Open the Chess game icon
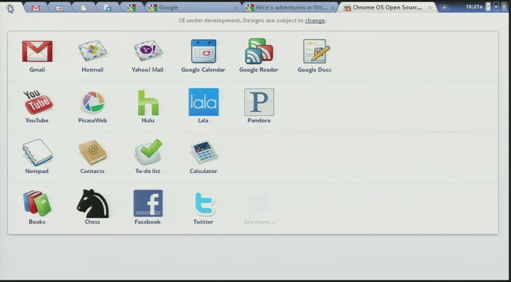This screenshot has width=511, height=282. [x=92, y=204]
